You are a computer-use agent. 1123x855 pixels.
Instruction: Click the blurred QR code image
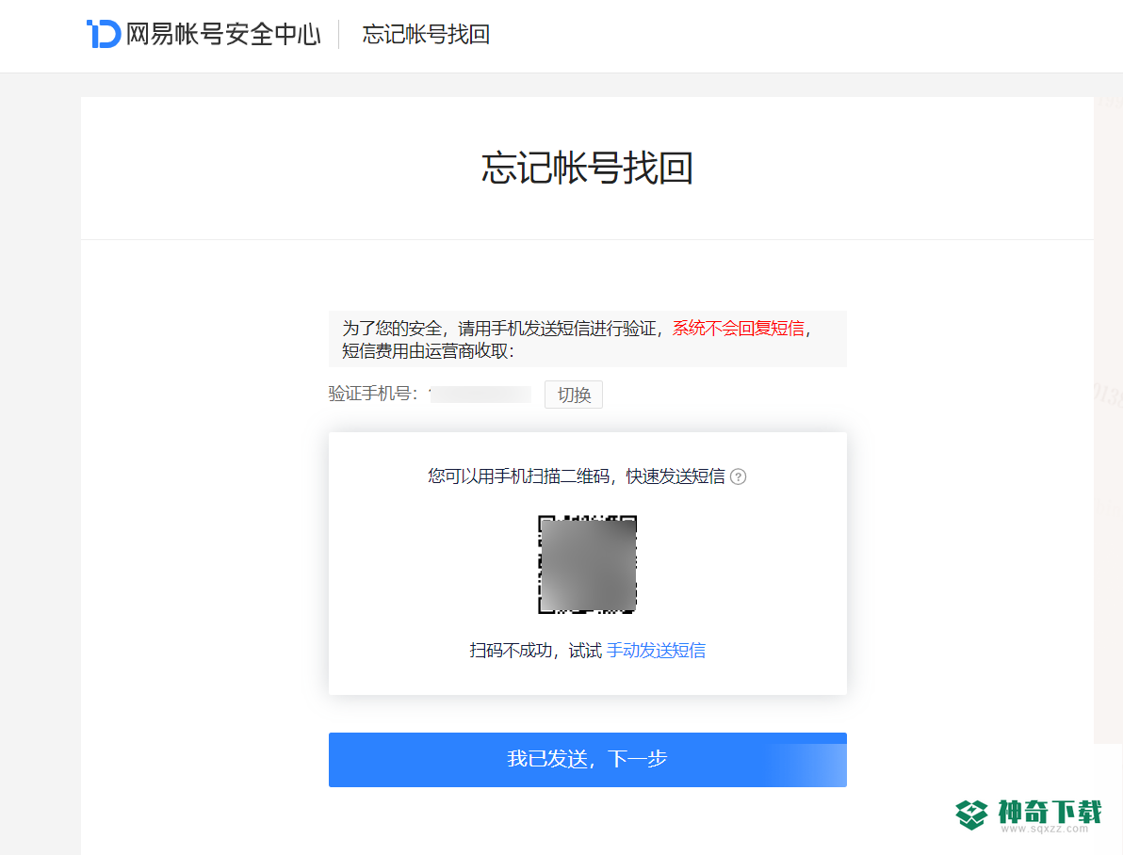pos(587,564)
